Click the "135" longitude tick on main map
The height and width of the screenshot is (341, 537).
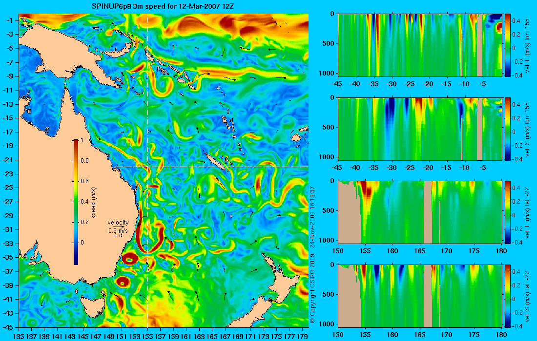pos(18,337)
